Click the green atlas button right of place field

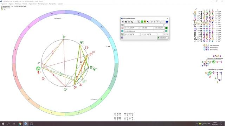[x=166, y=31]
